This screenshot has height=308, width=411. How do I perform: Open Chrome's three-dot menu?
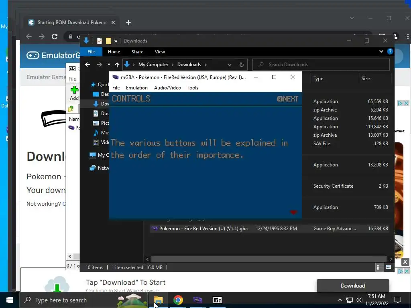pos(408,36)
